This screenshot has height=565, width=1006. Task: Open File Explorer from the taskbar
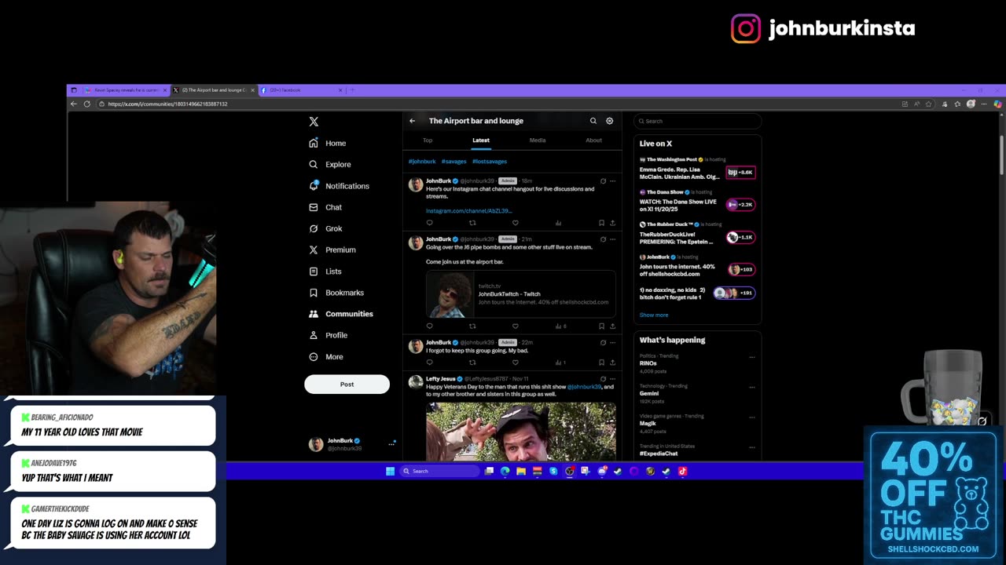coord(521,471)
